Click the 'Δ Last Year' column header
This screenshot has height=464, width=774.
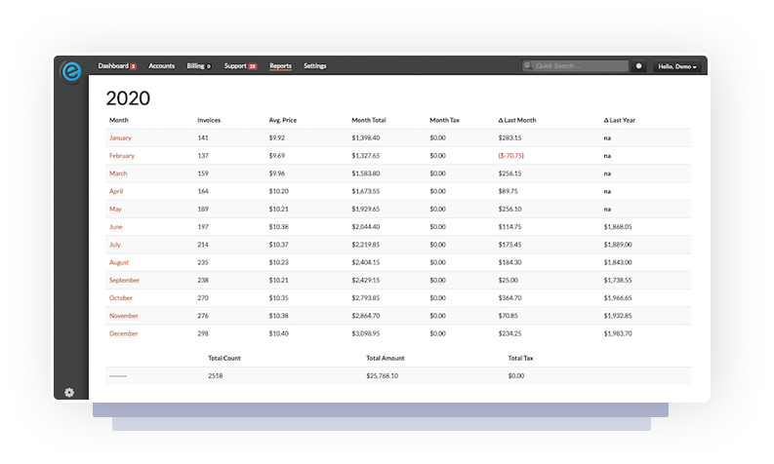(x=620, y=120)
